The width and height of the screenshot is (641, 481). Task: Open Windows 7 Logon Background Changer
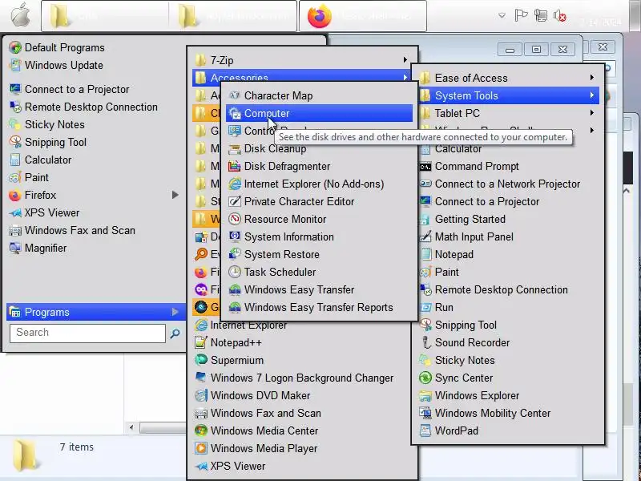click(302, 378)
